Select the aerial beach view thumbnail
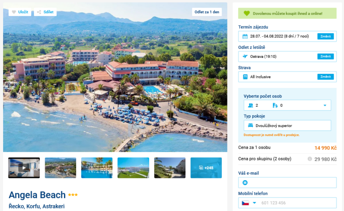Screen dimensions: 344x211 (60, 168)
